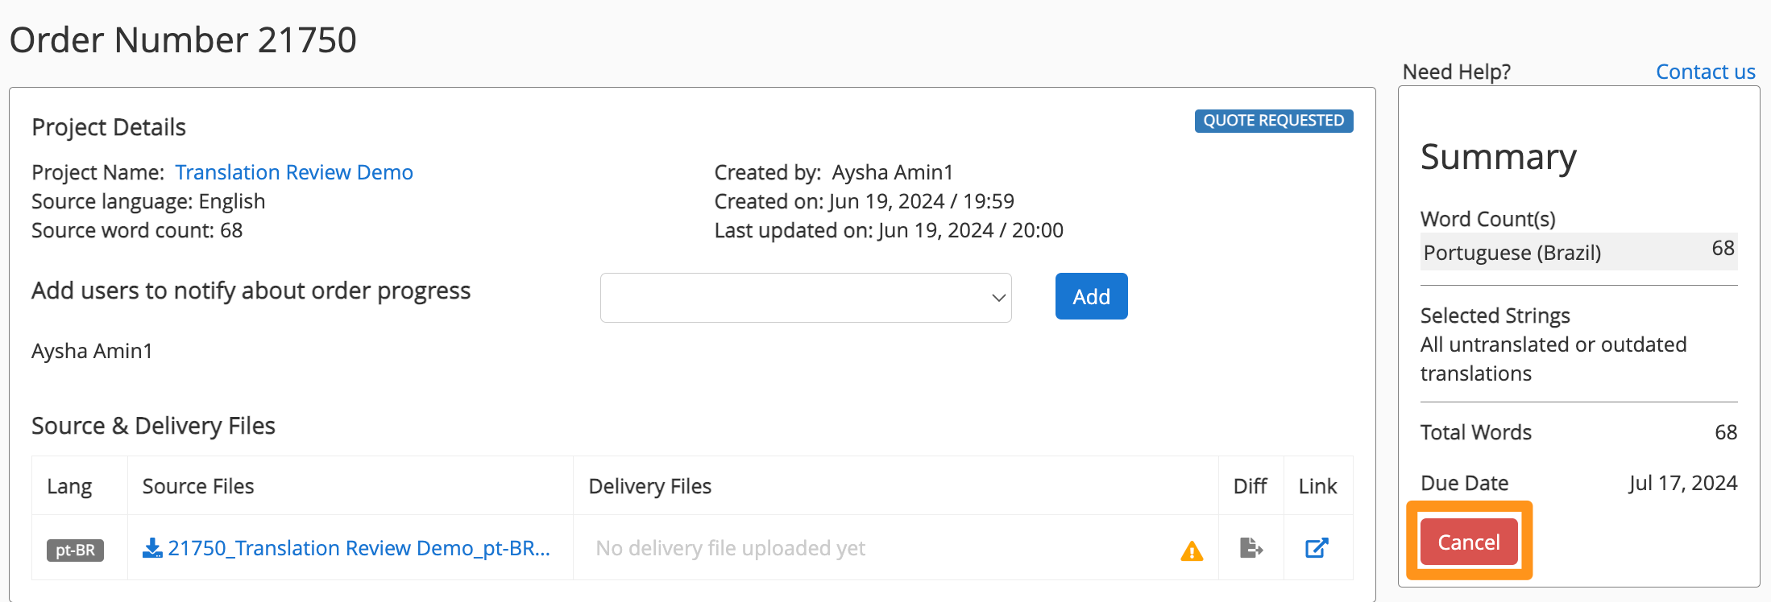Click the orange warning triangle icon
Image resolution: width=1771 pixels, height=602 pixels.
point(1192,551)
